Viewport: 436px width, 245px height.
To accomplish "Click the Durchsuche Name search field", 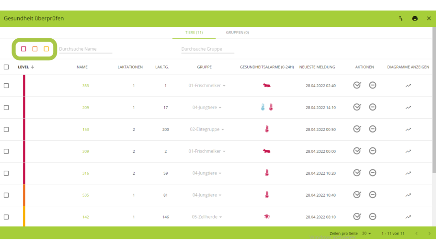I will pyautogui.click(x=85, y=49).
